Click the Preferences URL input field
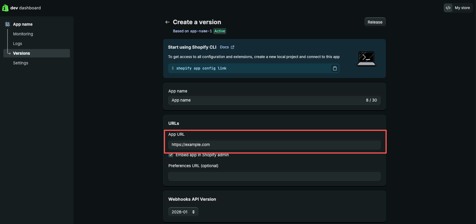Image resolution: width=476 pixels, height=224 pixels. (x=274, y=176)
